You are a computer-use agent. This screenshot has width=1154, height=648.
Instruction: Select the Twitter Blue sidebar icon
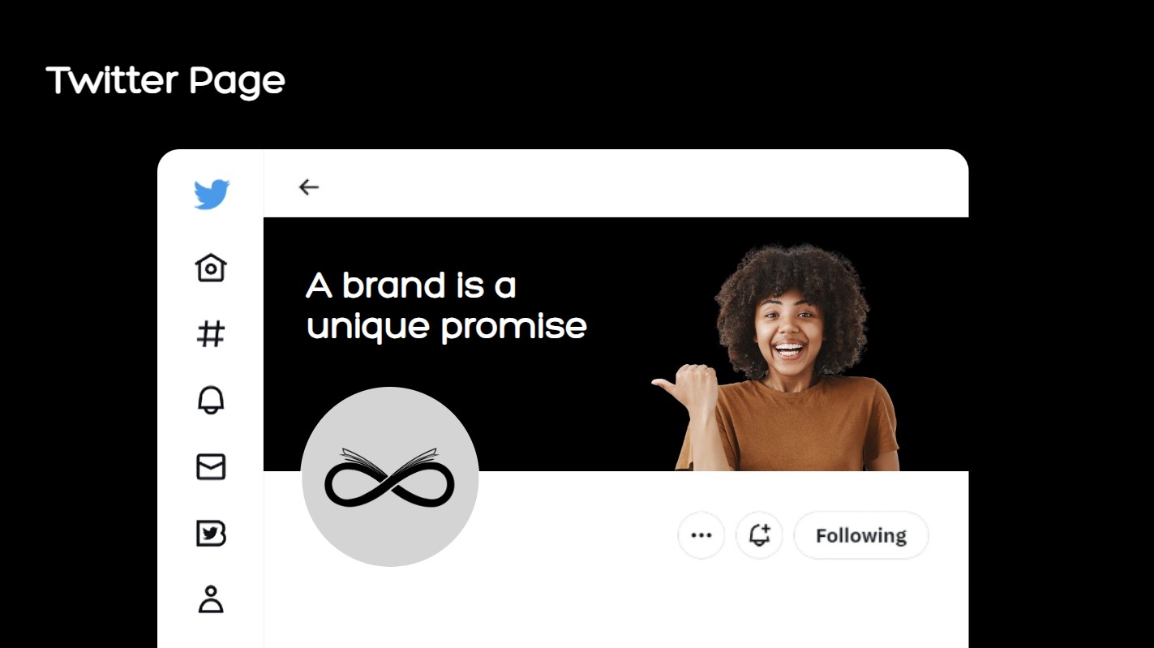211,534
